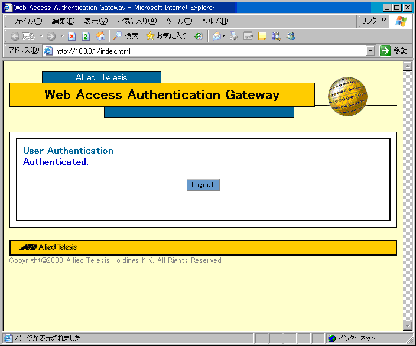Click the green Go arrow (移動) button
This screenshot has width=416, height=346.
tap(394, 51)
